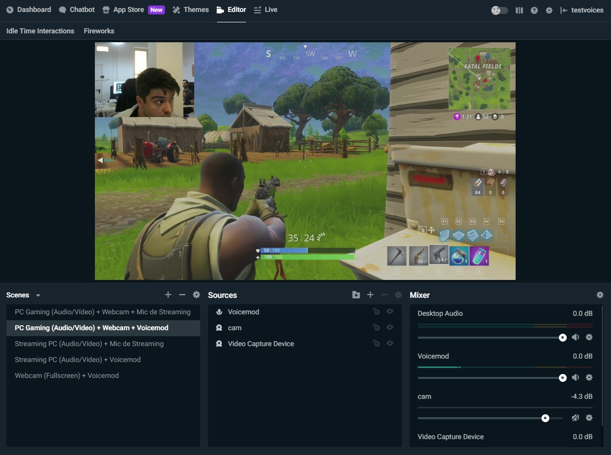Image resolution: width=611 pixels, height=455 pixels.
Task: Adjust the cam volume slider
Action: (x=490, y=418)
